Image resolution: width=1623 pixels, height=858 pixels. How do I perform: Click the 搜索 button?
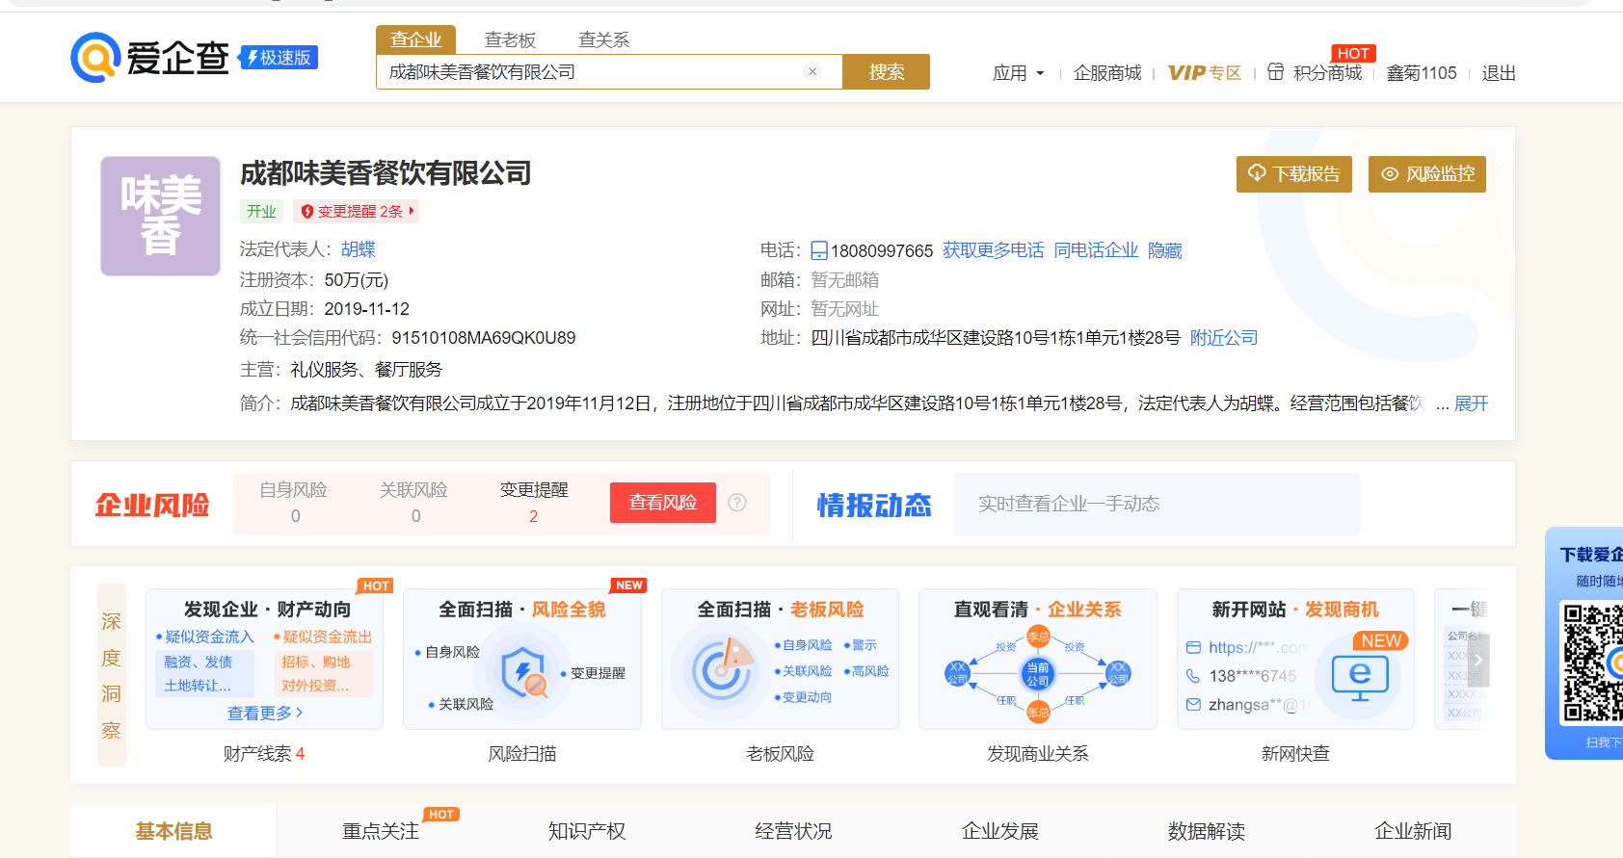coord(886,71)
